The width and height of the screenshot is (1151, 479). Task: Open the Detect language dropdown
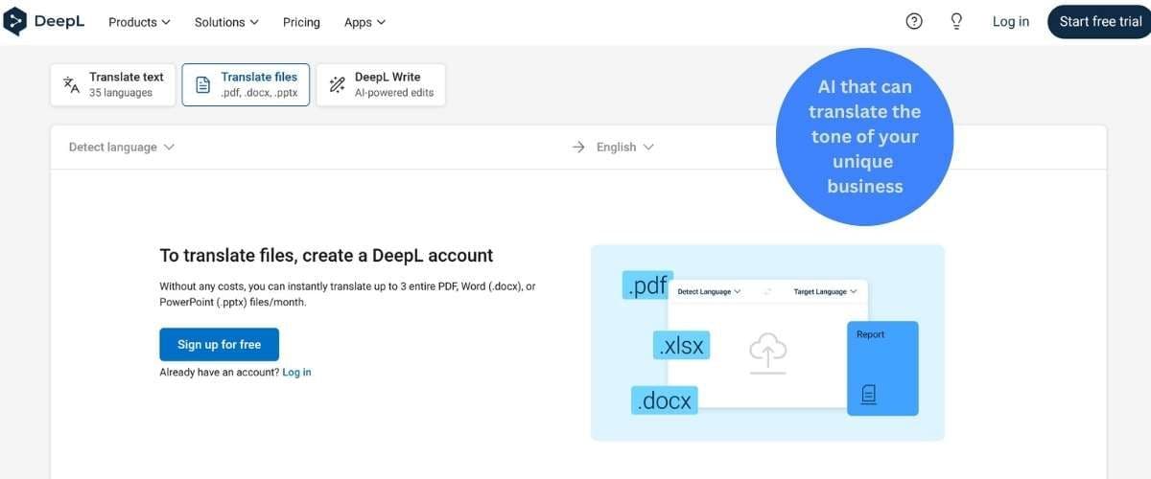[x=122, y=147]
